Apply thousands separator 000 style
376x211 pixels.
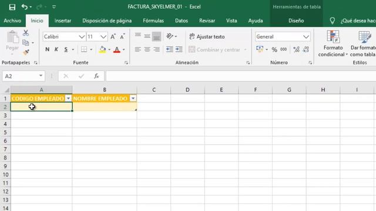coord(283,49)
